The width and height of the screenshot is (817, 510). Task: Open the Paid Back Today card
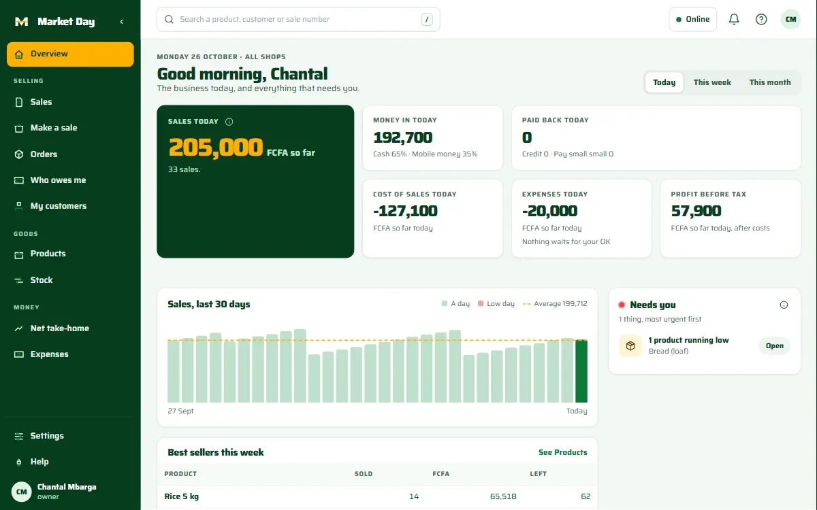coord(656,138)
